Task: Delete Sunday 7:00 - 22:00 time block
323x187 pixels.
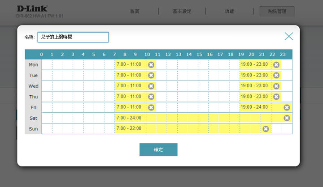Action: coord(266,129)
